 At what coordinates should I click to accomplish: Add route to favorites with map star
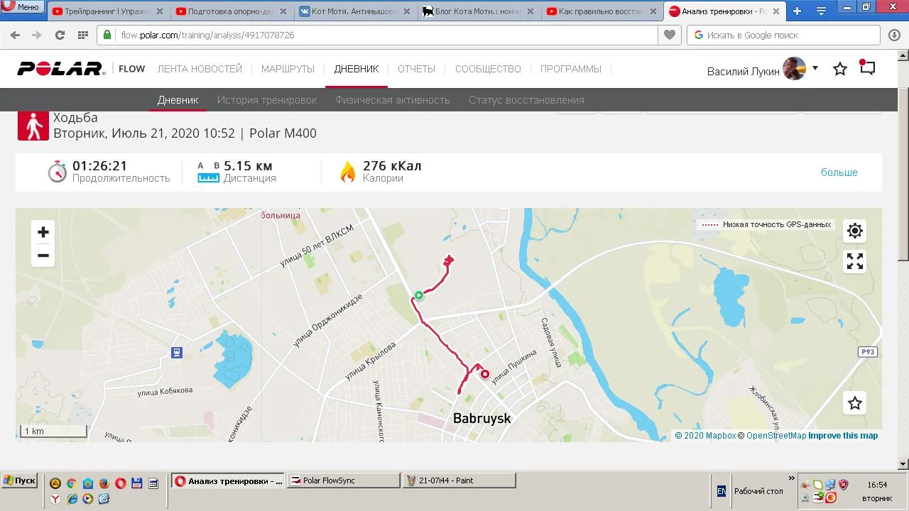(855, 403)
